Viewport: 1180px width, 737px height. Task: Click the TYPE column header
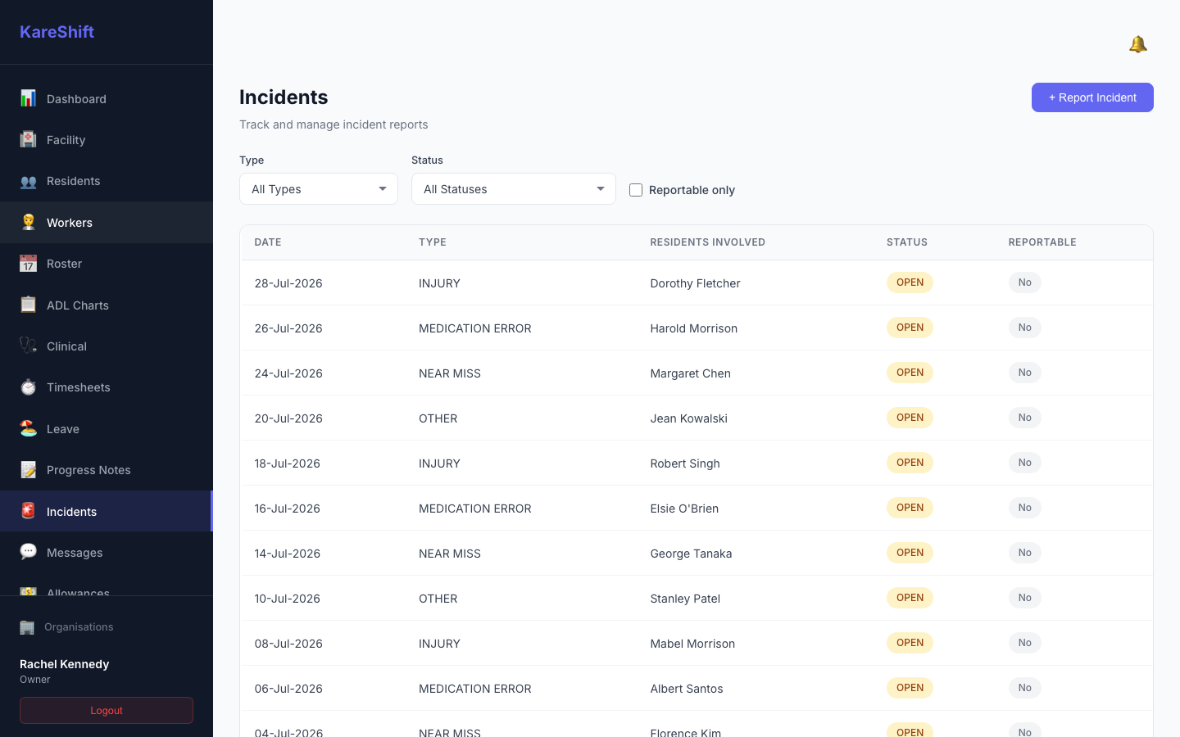coord(433,242)
